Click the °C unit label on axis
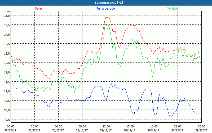Image resolution: width=212 pixels, height=133 pixels. (x=8, y=12)
